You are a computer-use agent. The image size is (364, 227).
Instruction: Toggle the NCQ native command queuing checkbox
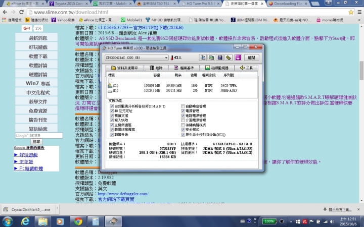coord(183,135)
